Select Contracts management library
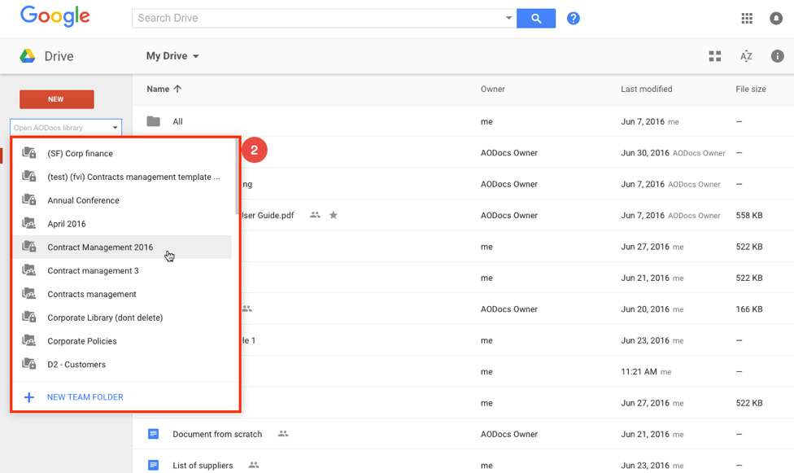 122,294
